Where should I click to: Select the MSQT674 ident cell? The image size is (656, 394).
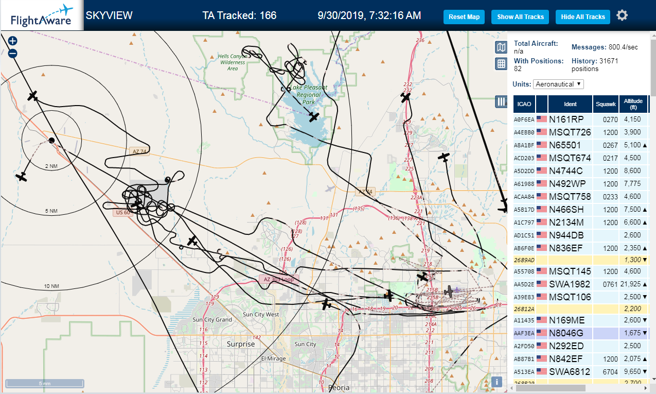[570, 158]
